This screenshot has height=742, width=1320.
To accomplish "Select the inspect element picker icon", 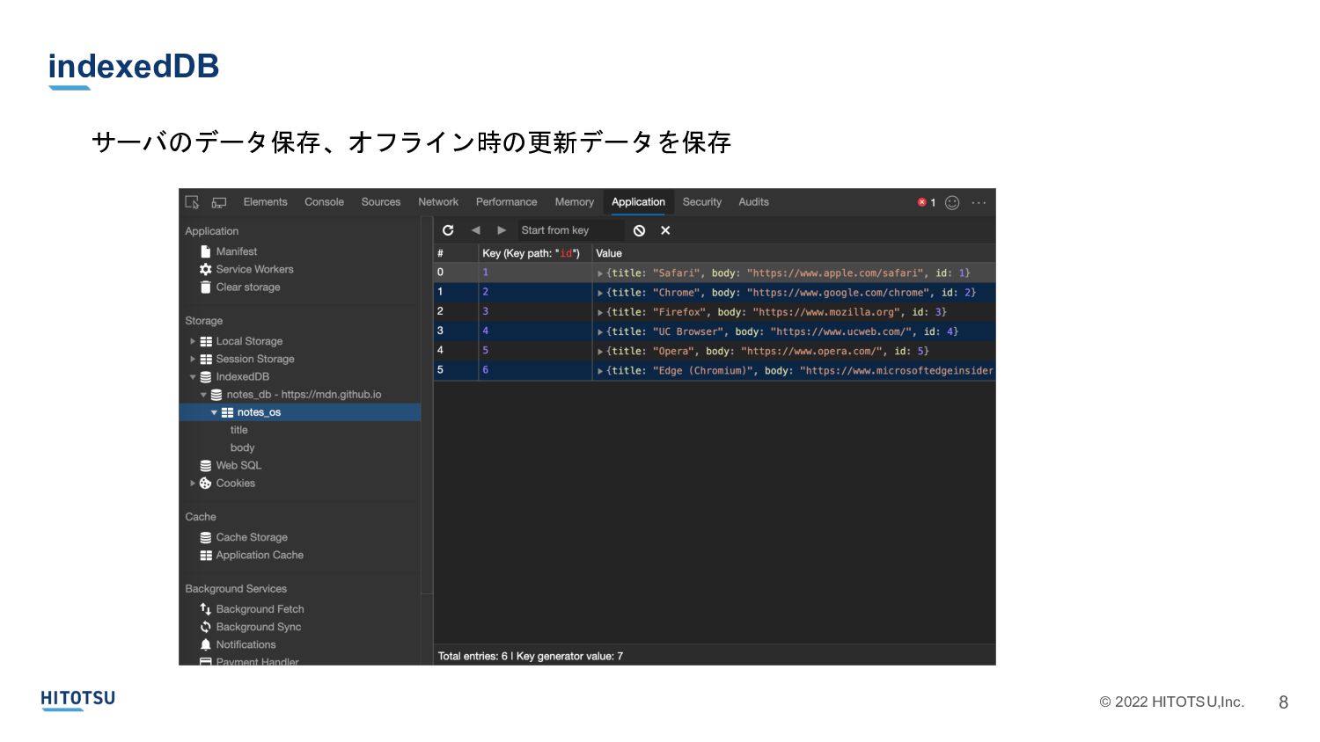I will pos(192,202).
